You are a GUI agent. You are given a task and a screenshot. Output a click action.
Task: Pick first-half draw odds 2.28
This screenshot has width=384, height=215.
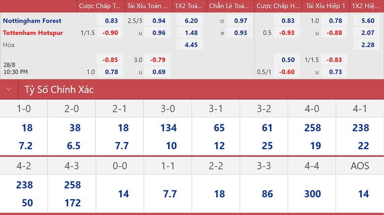(x=368, y=45)
